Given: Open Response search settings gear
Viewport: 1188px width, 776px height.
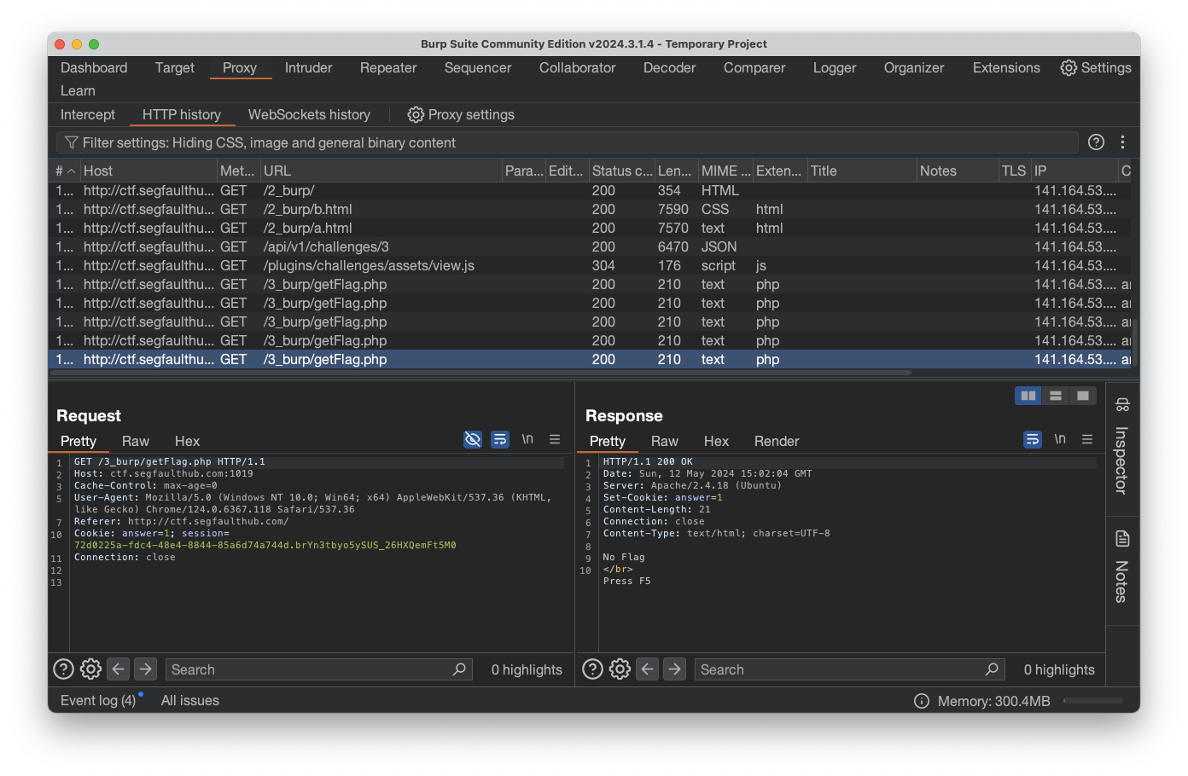Looking at the screenshot, I should pos(620,669).
